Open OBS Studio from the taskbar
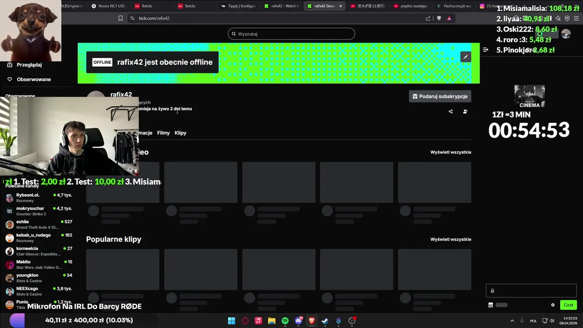Viewport: 583px width, 328px height. coord(352,321)
